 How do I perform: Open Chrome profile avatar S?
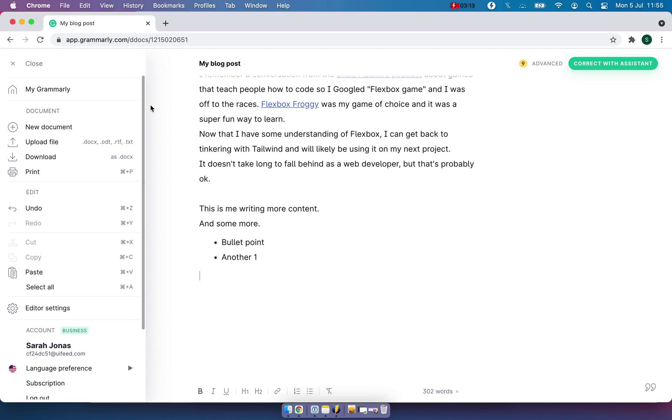click(647, 40)
